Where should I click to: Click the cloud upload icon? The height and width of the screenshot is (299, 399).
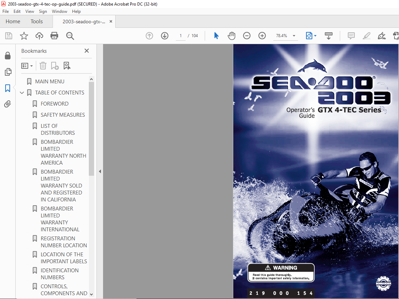pyautogui.click(x=39, y=36)
